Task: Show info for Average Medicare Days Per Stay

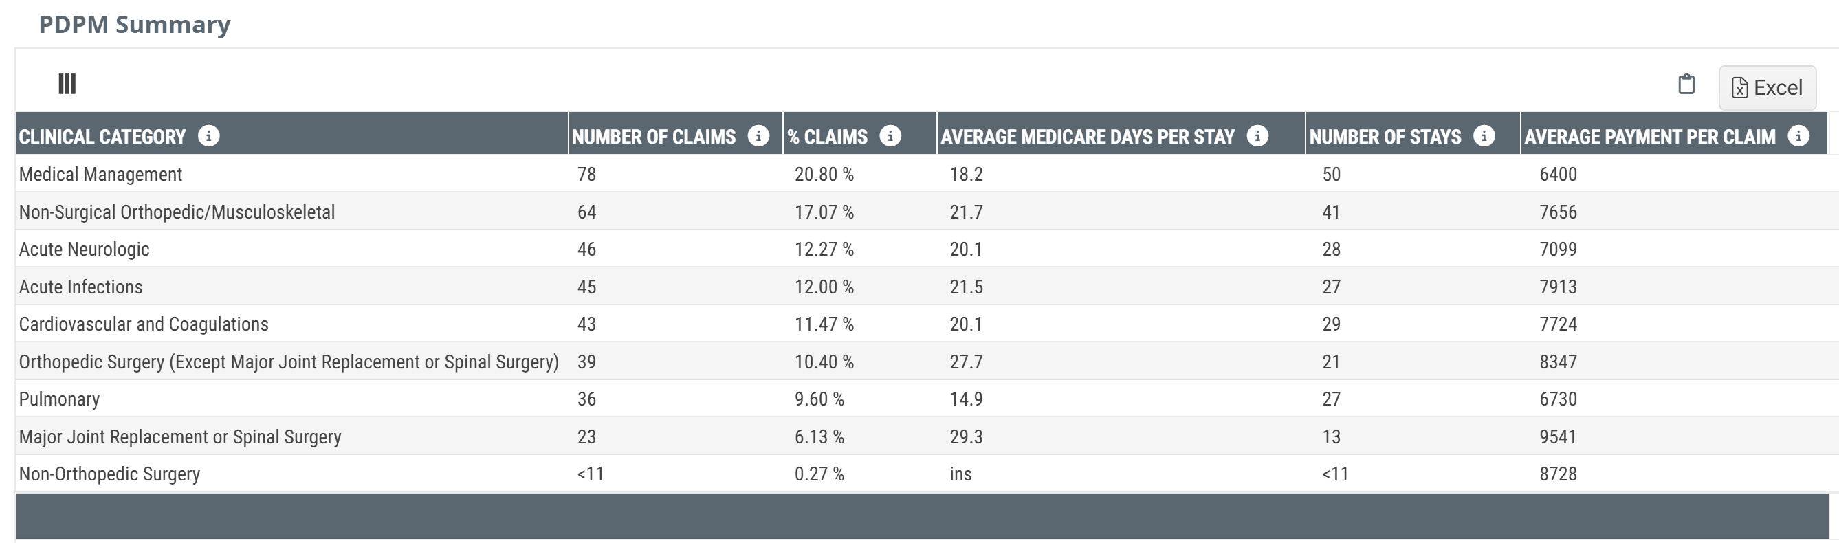Action: pos(1257,135)
